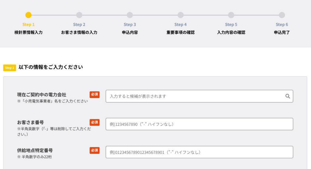Click the 必須 badge next to お客さま番号
The width and height of the screenshot is (311, 169).
(94, 122)
